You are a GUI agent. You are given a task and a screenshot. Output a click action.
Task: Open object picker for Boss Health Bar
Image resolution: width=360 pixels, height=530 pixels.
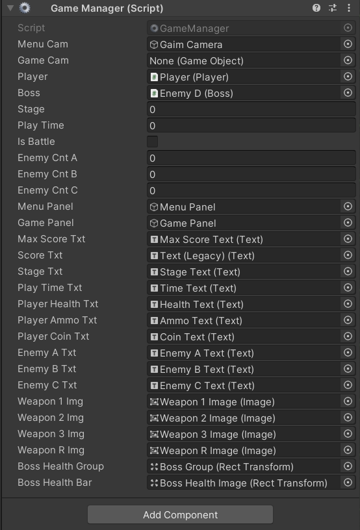348,483
